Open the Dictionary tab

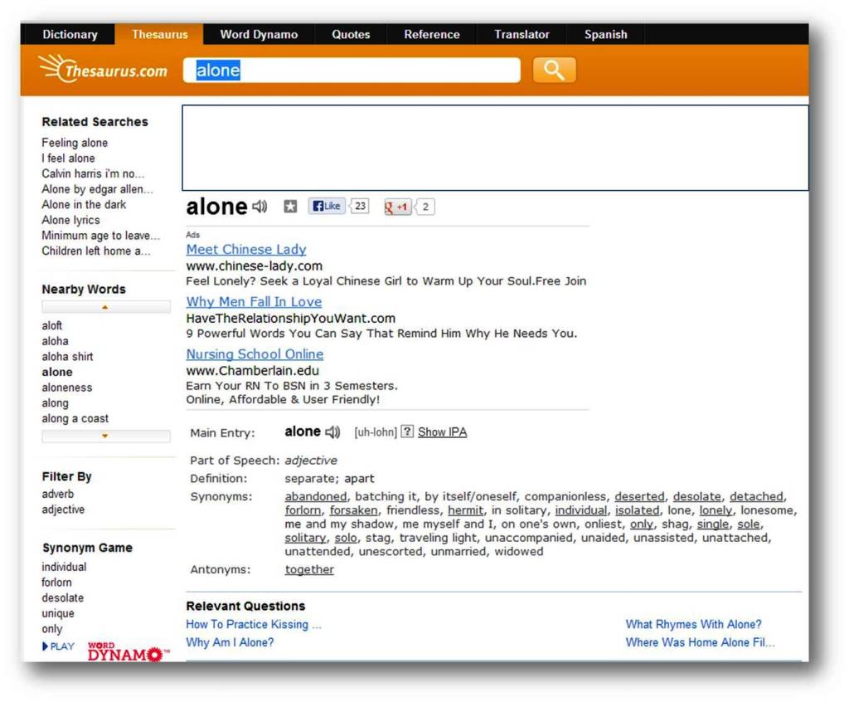pos(70,34)
